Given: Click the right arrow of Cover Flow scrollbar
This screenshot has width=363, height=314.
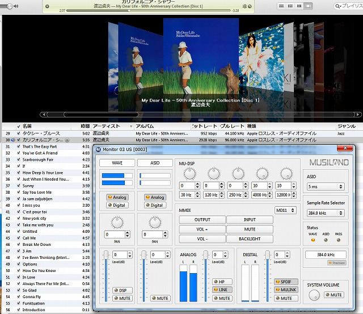Looking at the screenshot, I should click(358, 115).
